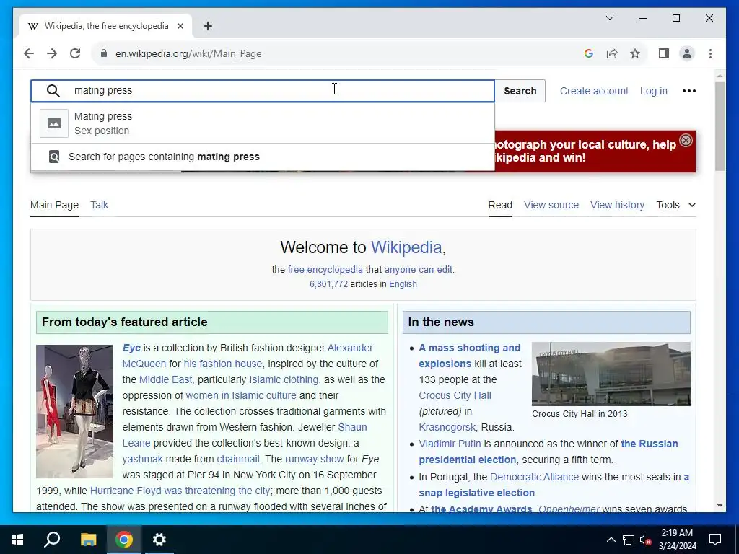Select the search text field containing mating press

coord(263,90)
